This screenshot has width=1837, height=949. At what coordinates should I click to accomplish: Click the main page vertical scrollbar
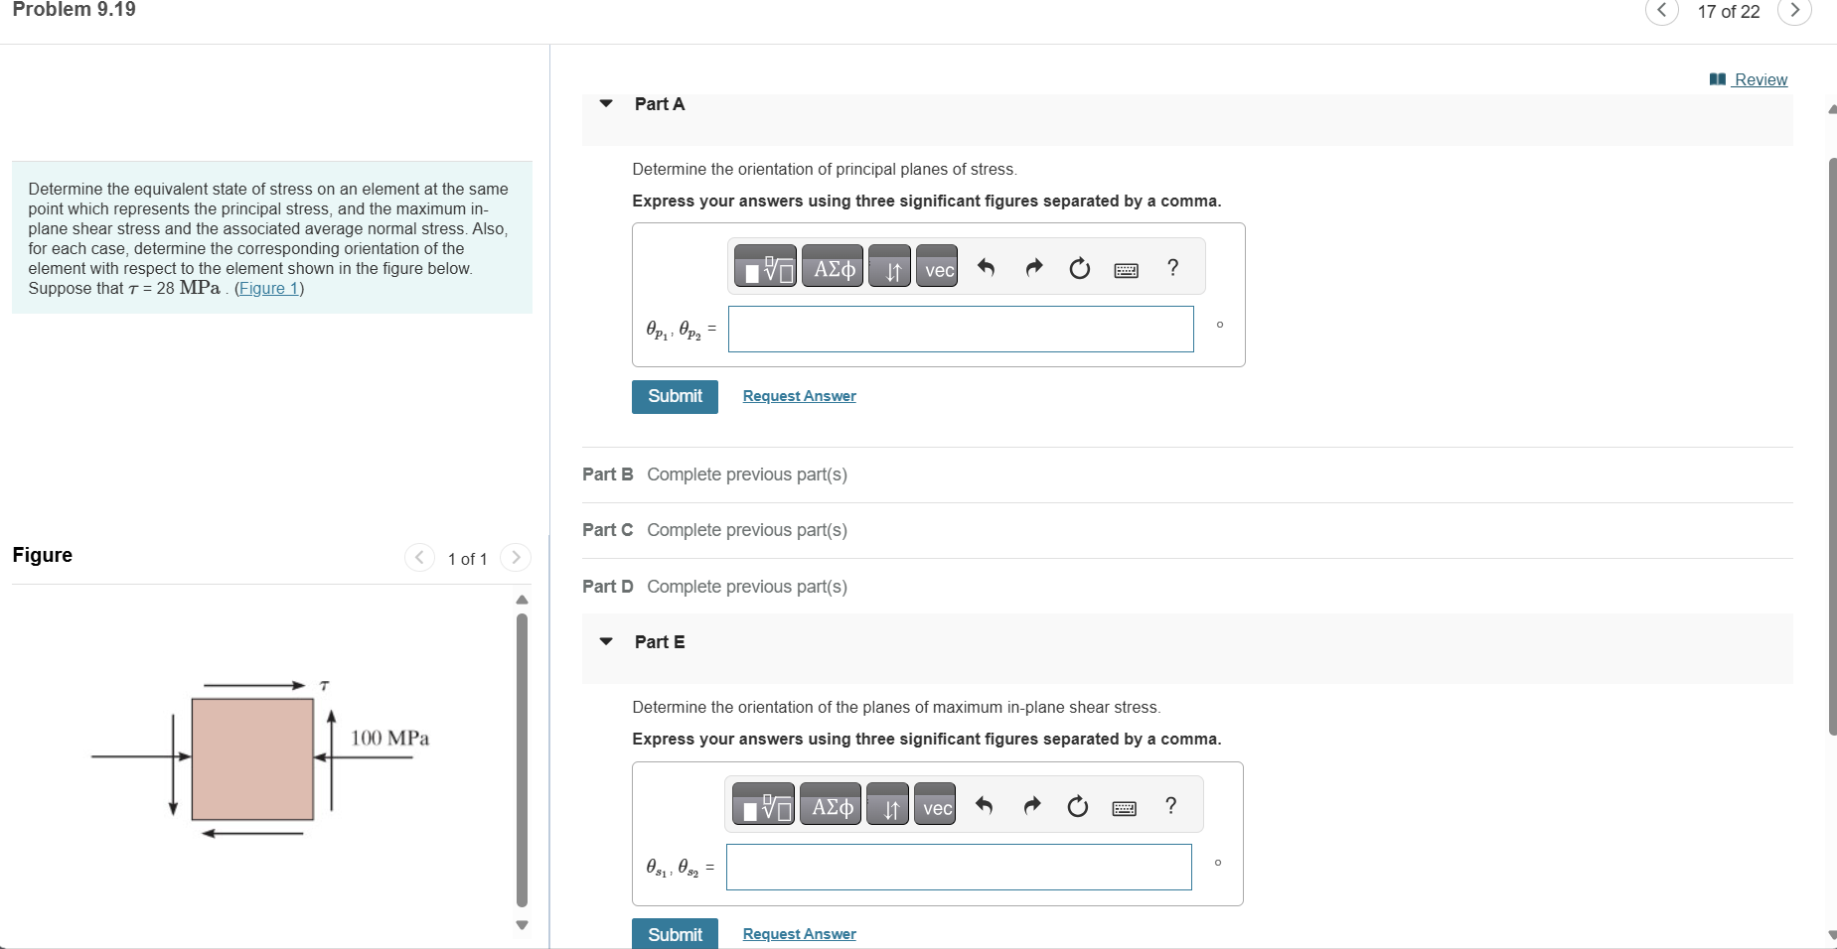1832,447
